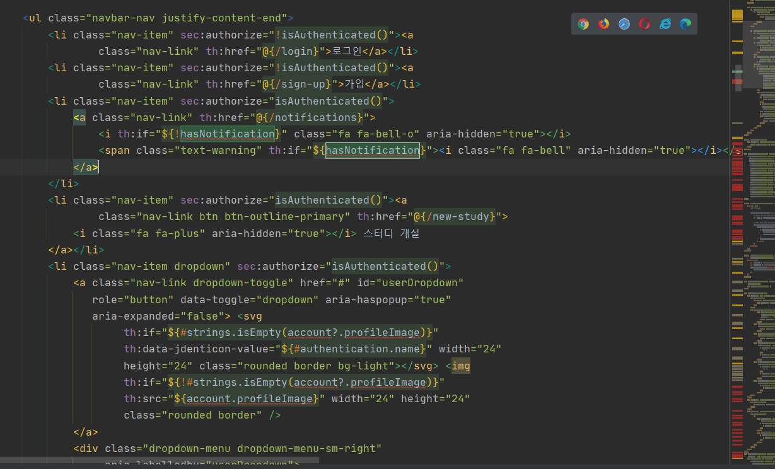Place the caret in the "가입" link text

[x=354, y=84]
